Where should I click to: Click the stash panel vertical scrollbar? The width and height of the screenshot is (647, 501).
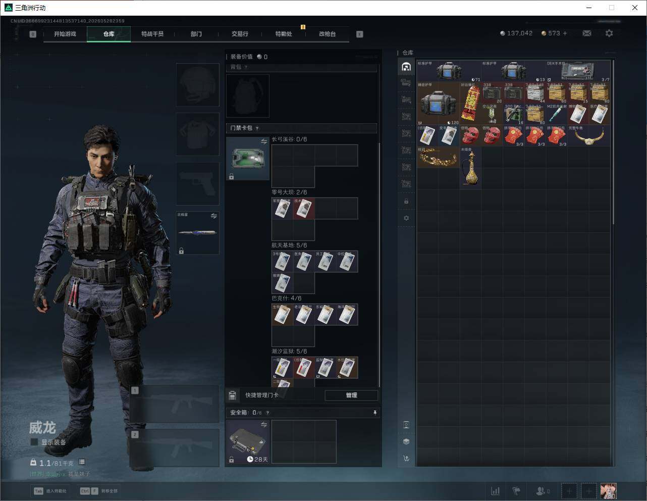tap(613, 142)
